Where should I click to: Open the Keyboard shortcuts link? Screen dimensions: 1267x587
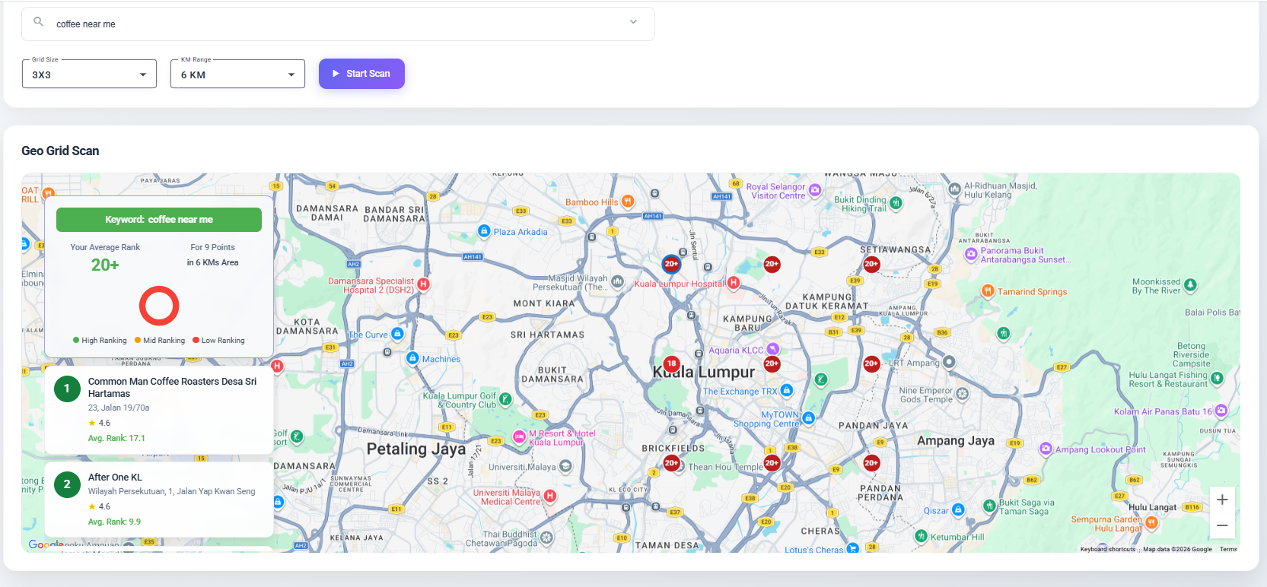coord(1107,549)
